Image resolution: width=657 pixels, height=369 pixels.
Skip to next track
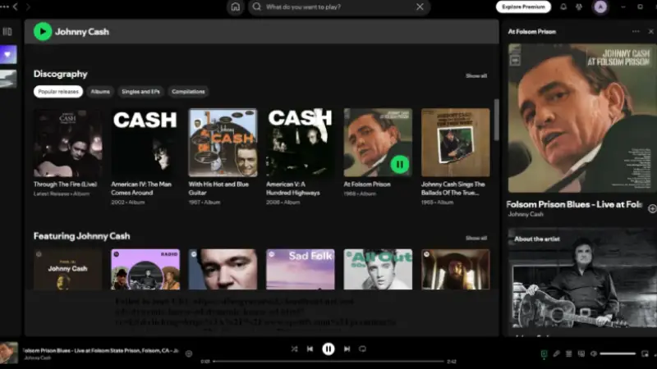point(347,349)
